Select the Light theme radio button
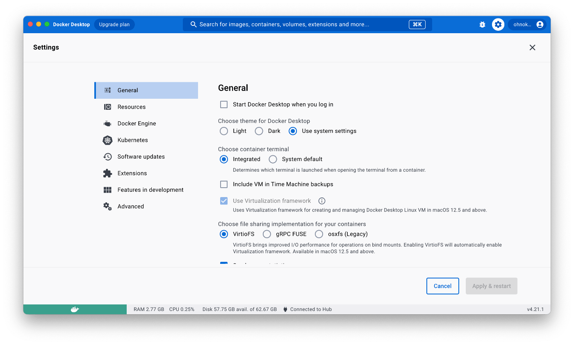Image resolution: width=574 pixels, height=345 pixels. [x=224, y=131]
